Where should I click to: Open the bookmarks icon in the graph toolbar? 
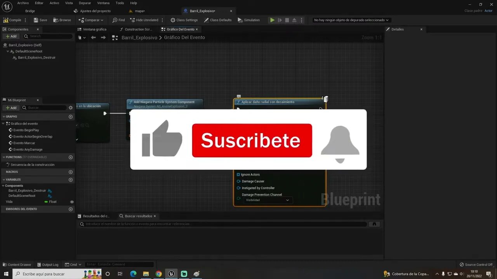[81, 38]
